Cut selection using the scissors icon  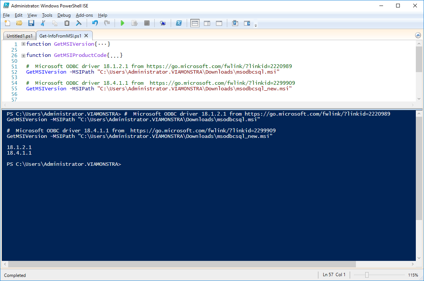(x=43, y=23)
